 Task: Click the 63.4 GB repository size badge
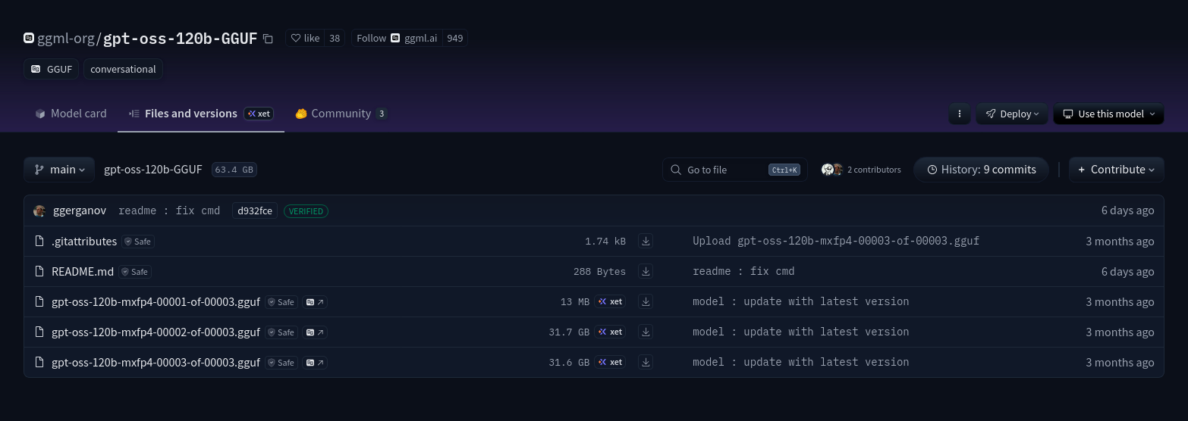pyautogui.click(x=234, y=170)
